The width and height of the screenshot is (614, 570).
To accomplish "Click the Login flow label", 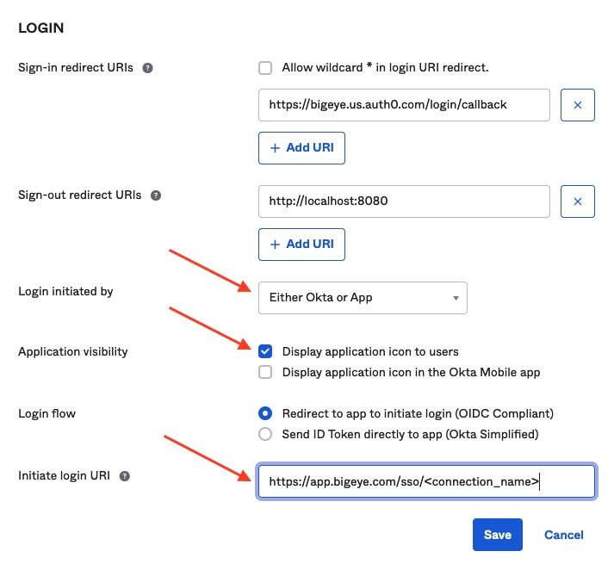I will pos(47,414).
